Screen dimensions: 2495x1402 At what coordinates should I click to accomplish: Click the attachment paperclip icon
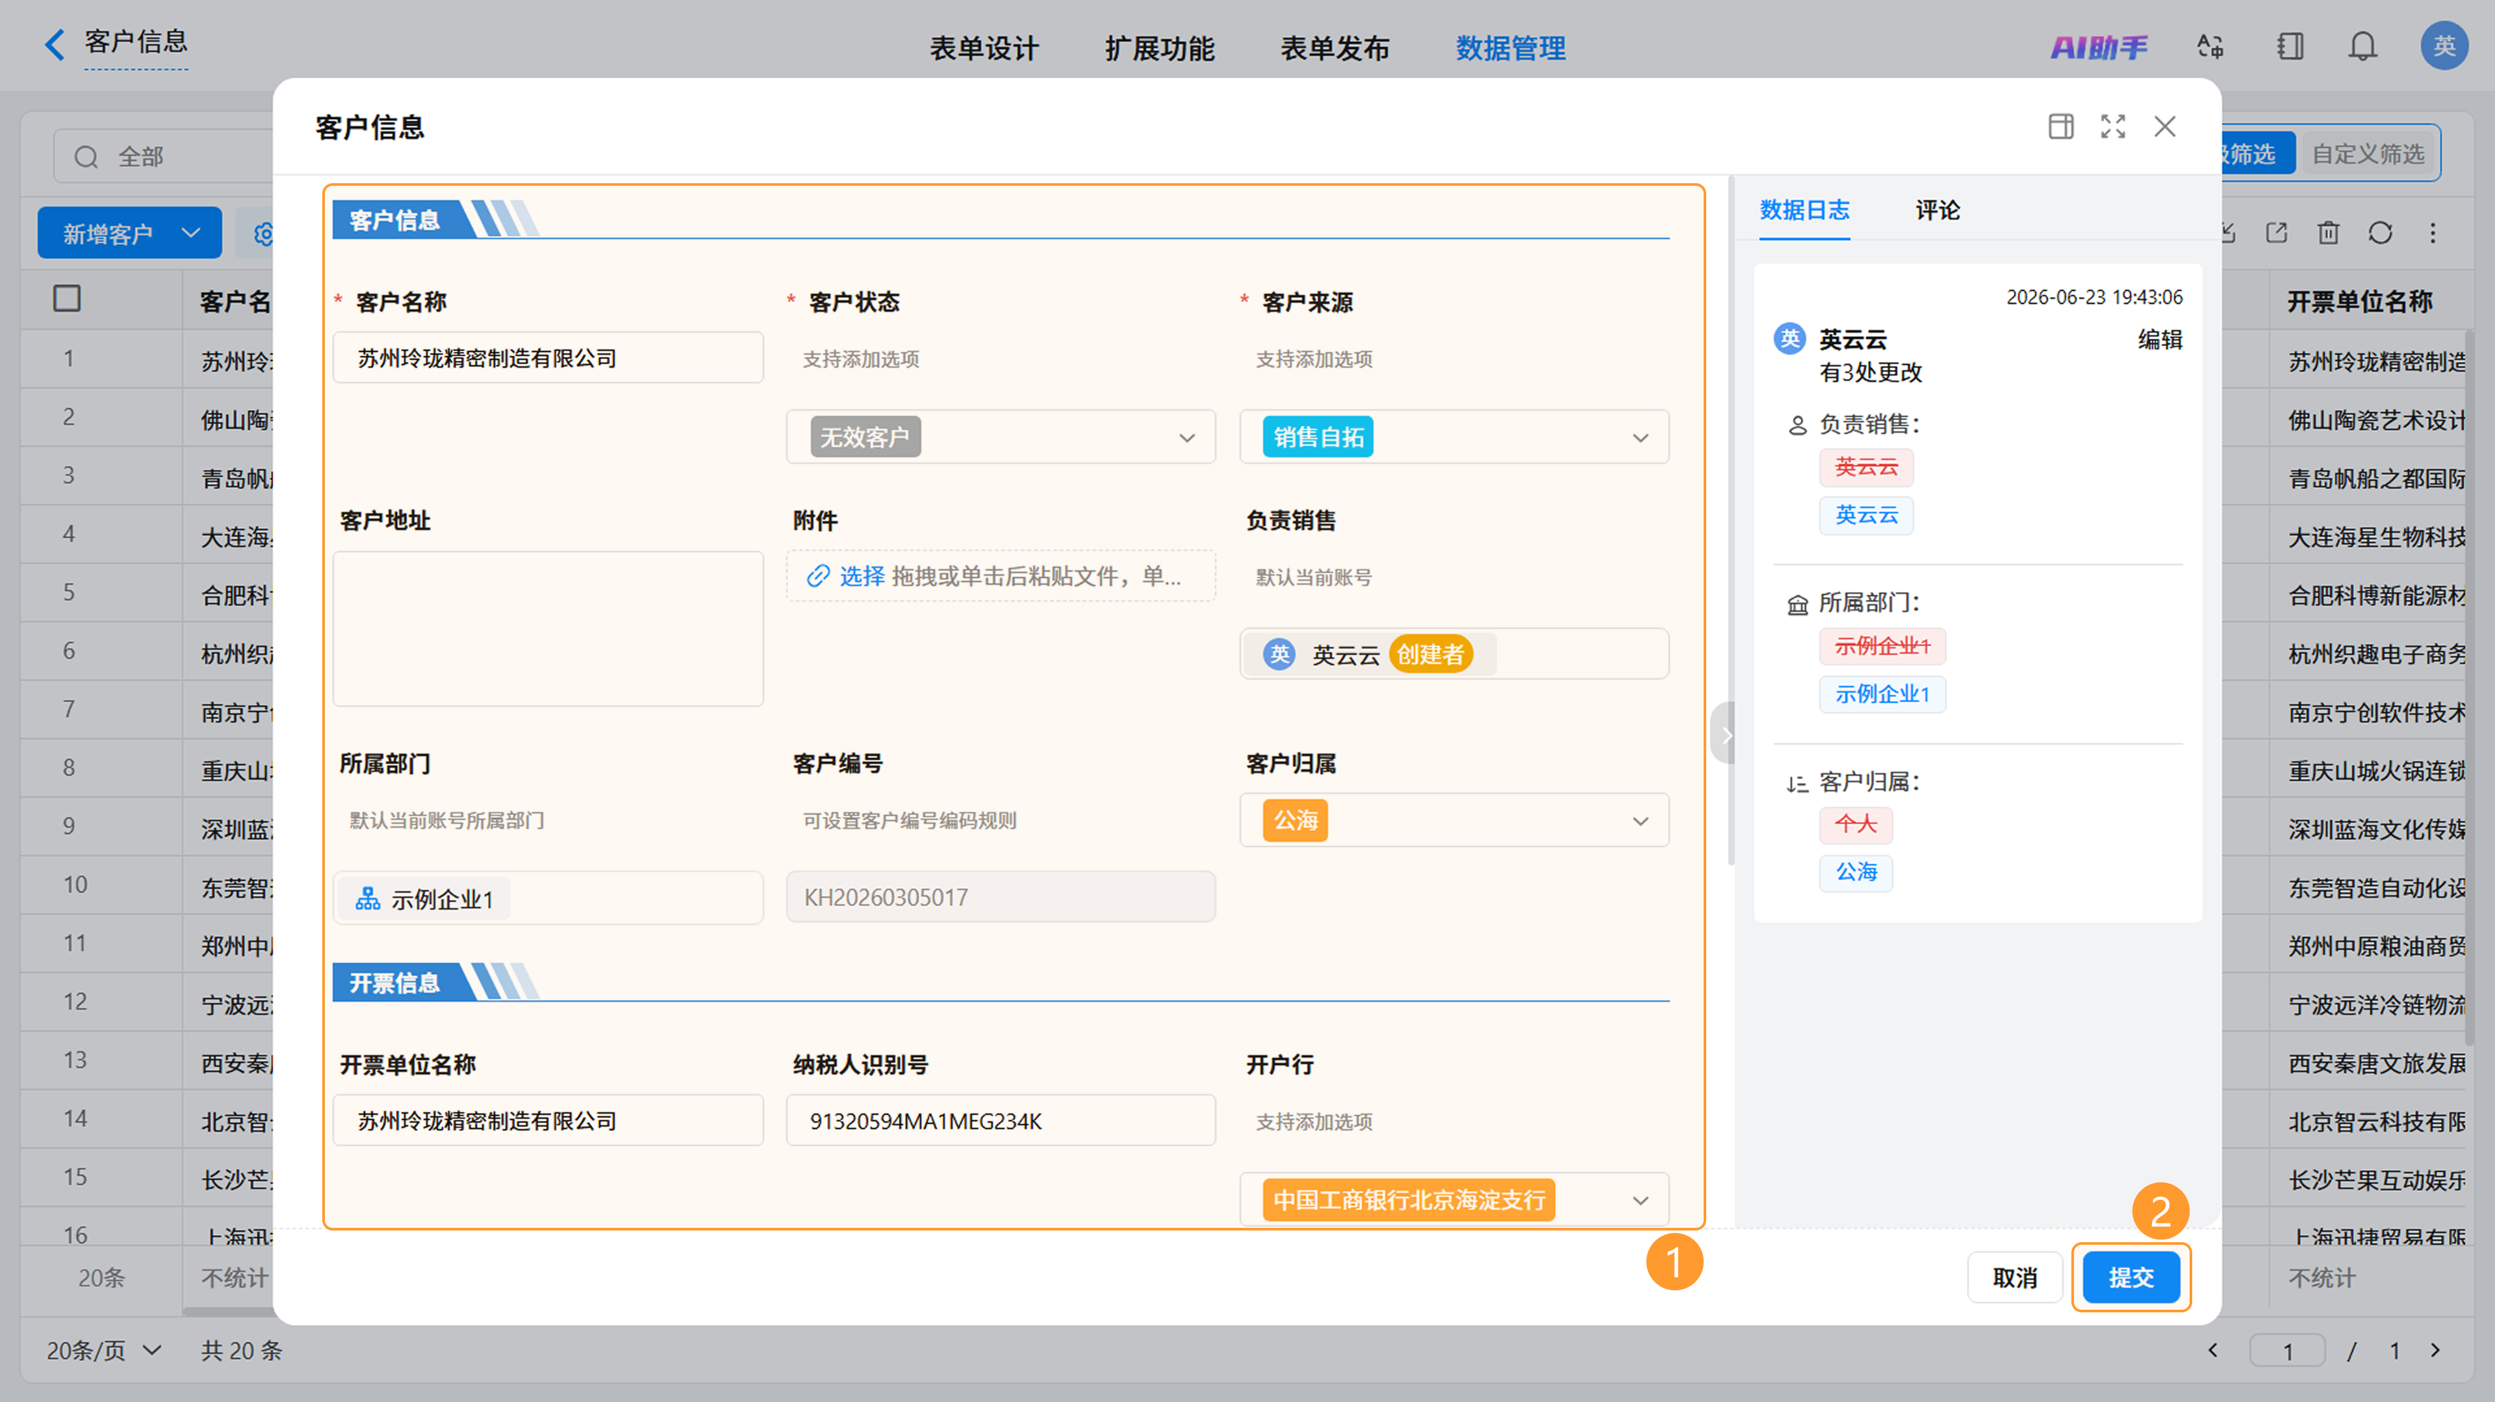coord(819,576)
